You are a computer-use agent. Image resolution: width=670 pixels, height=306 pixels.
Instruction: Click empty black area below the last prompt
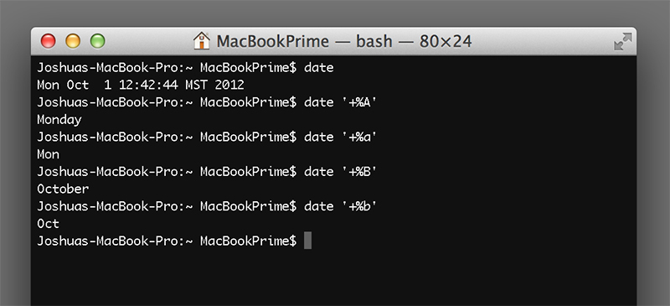click(x=333, y=278)
